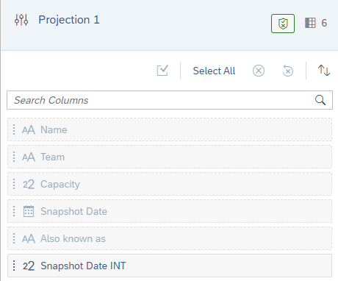
Task: Click into the Search Columns field
Action: coord(170,100)
